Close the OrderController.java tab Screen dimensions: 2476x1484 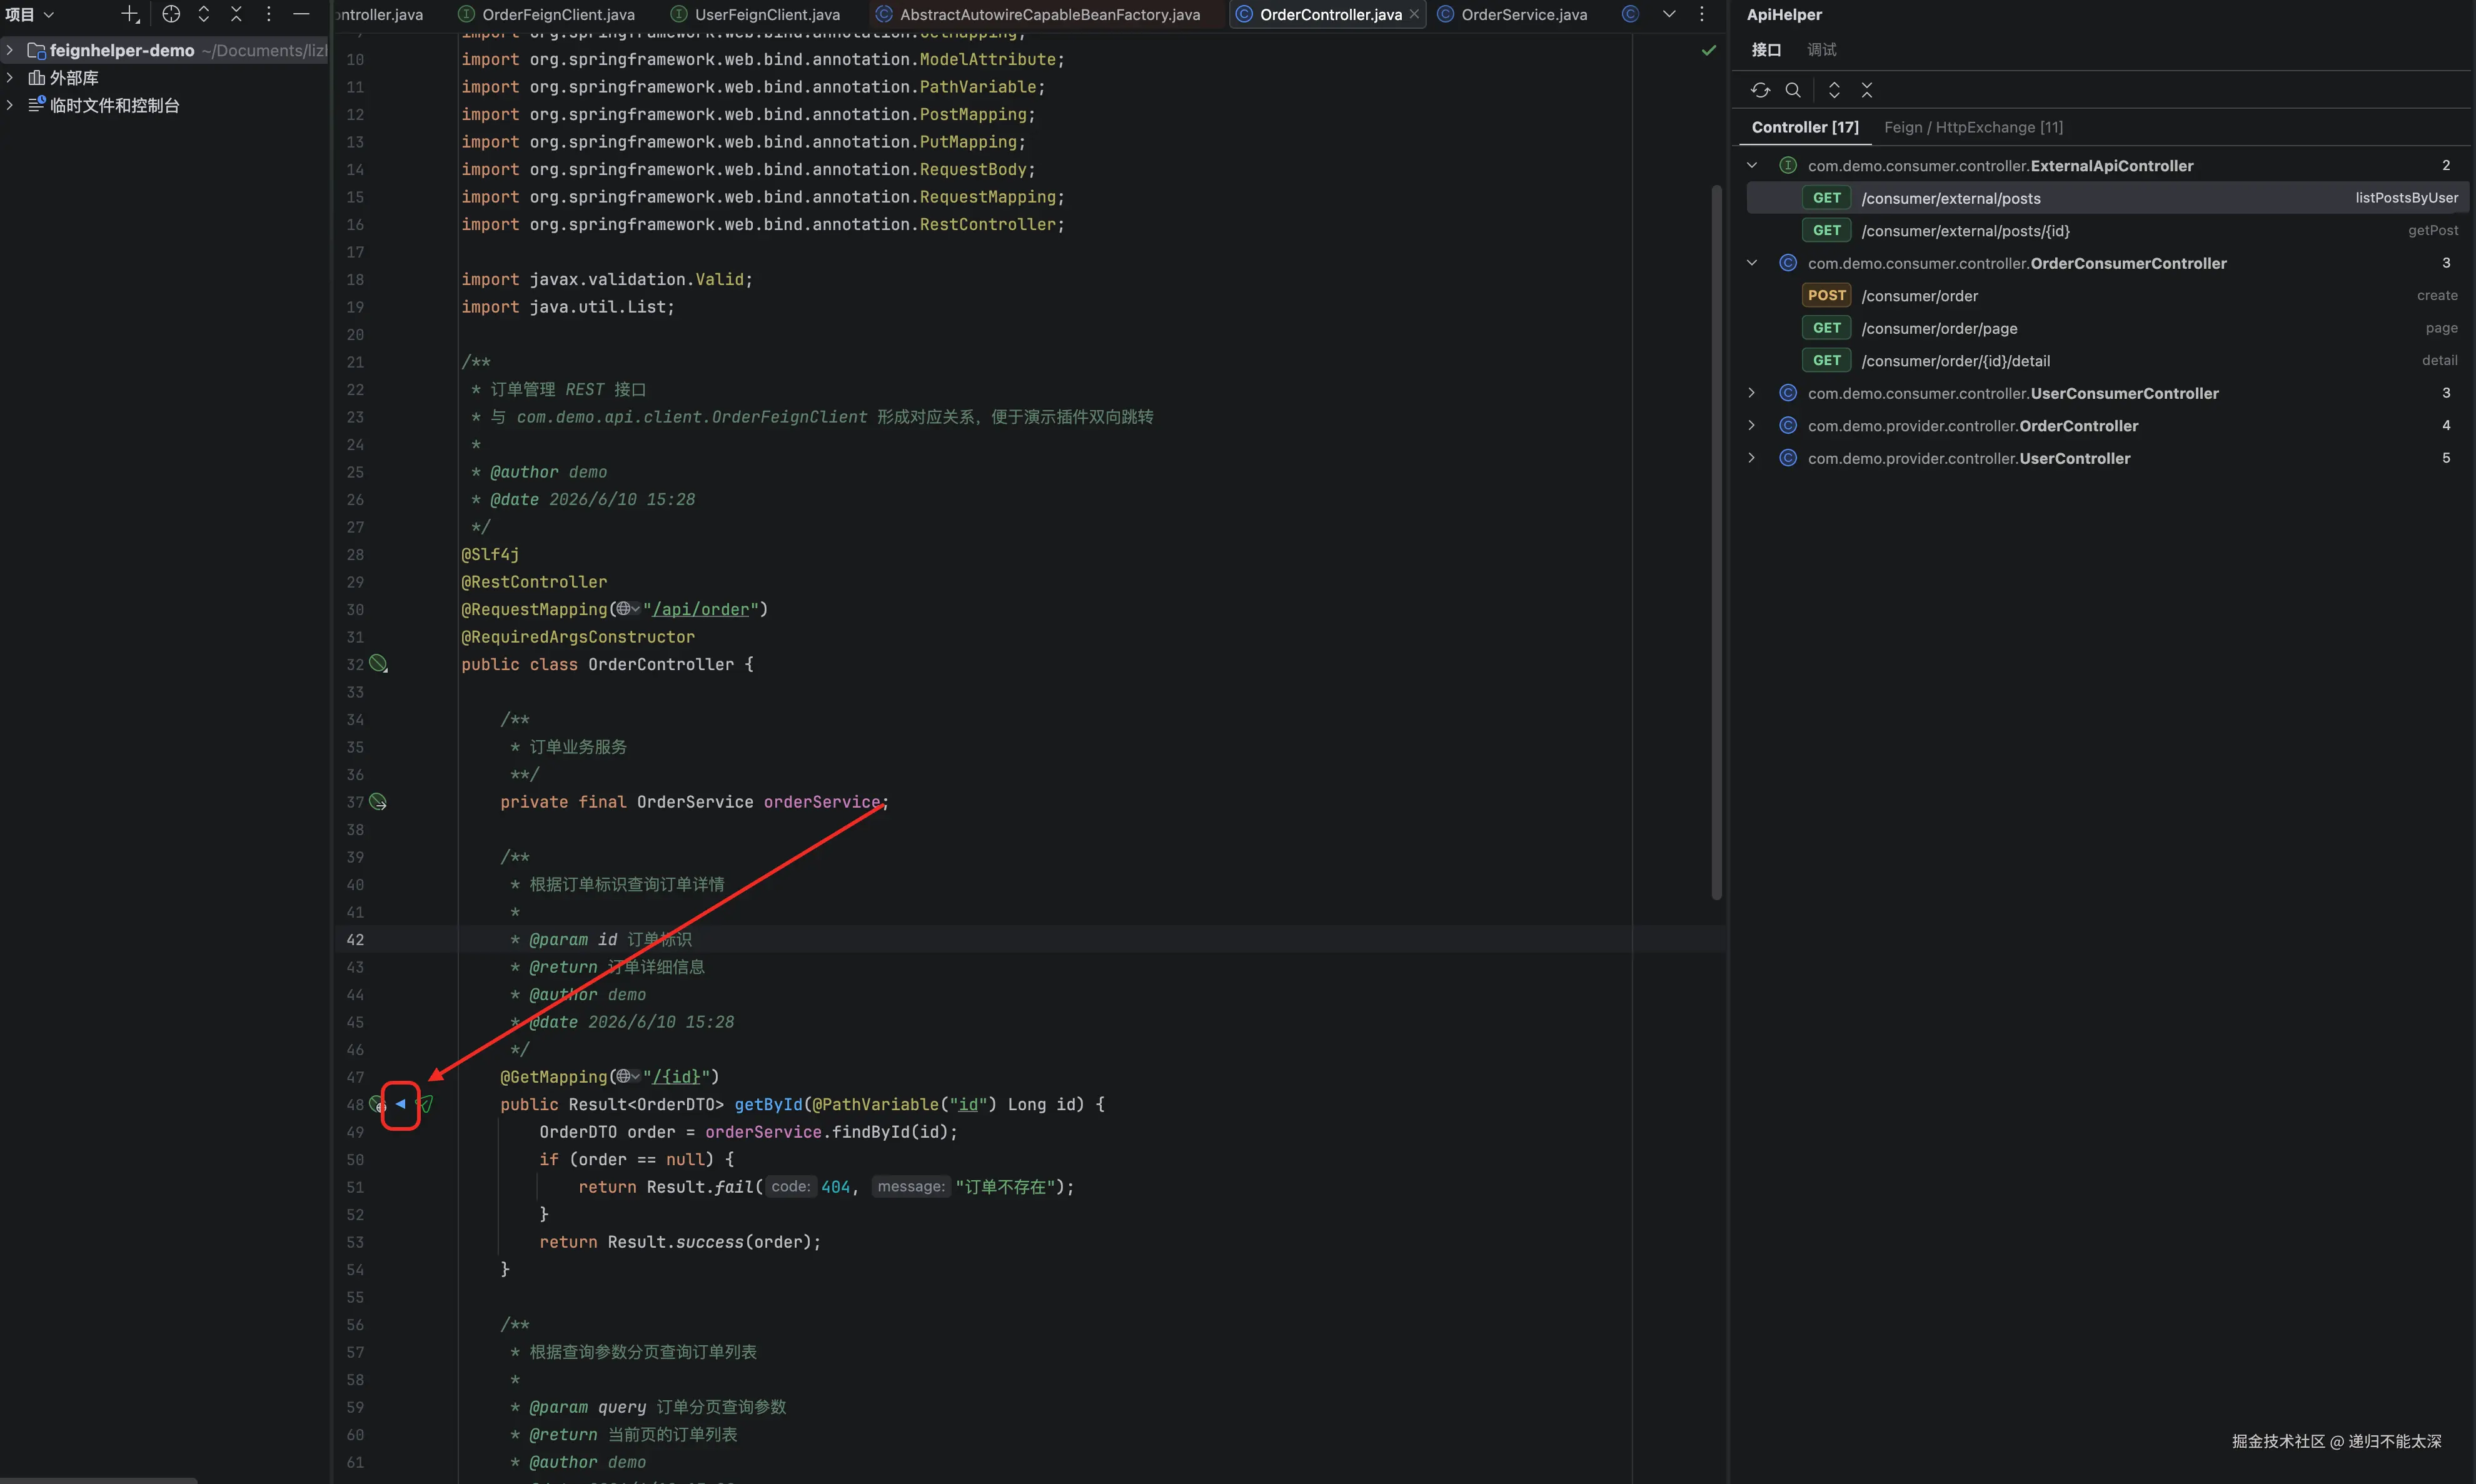tap(1414, 14)
